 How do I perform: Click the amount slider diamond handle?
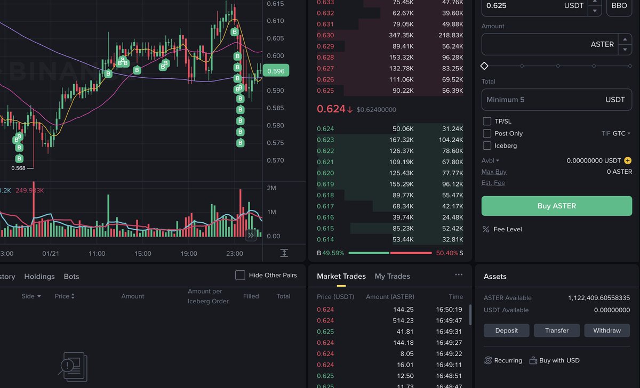[484, 66]
